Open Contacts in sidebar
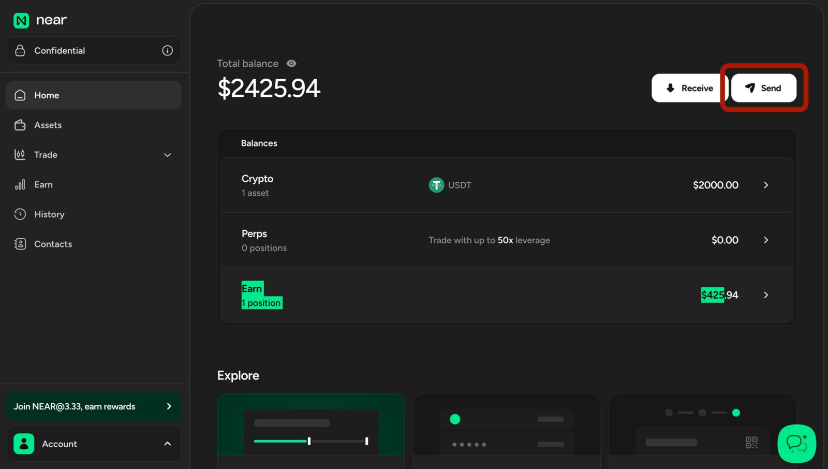 tap(94, 244)
